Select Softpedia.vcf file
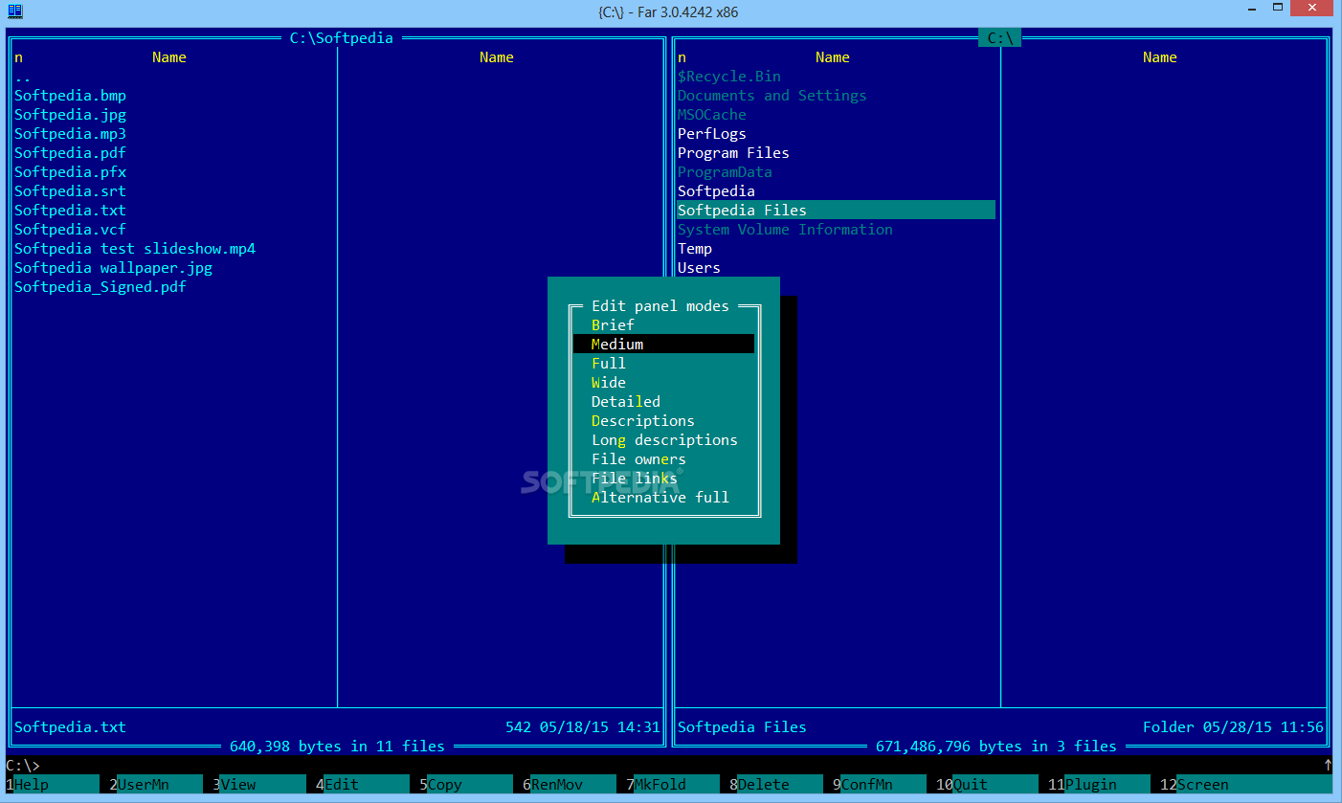Viewport: 1342px width, 803px height. (70, 230)
